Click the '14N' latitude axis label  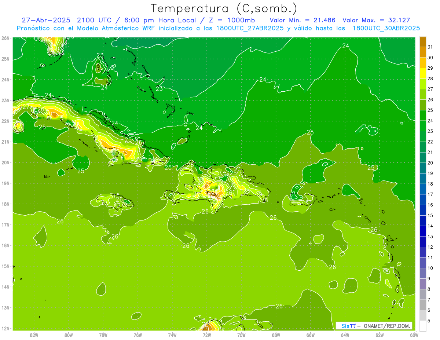tap(5, 287)
